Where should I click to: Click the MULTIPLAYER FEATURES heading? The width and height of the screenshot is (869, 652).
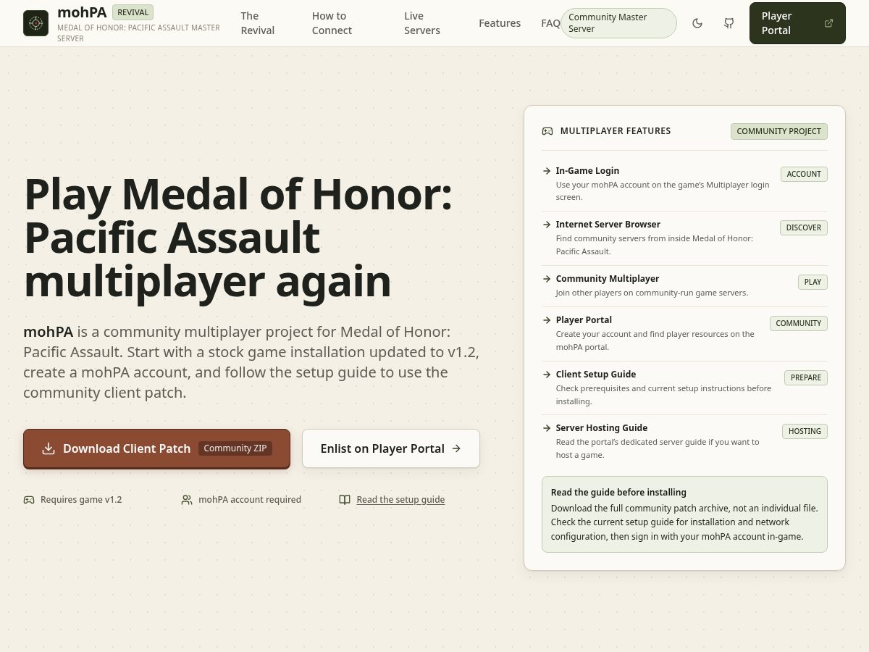point(616,131)
